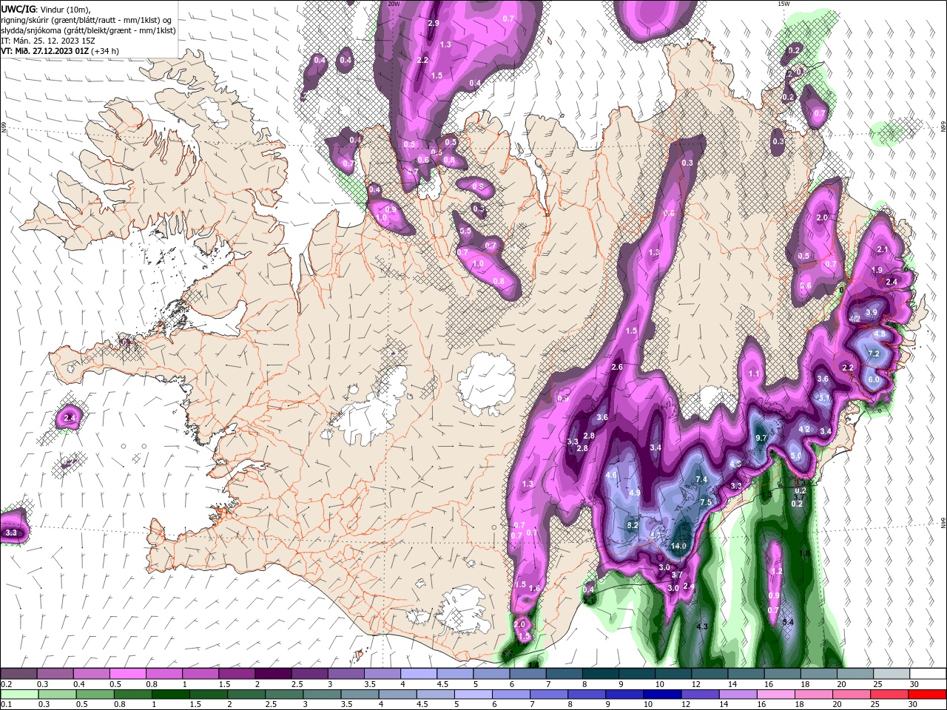Image resolution: width=947 pixels, height=710 pixels.
Task: Click the 9.7 snowfall value label
Action: pyautogui.click(x=761, y=438)
